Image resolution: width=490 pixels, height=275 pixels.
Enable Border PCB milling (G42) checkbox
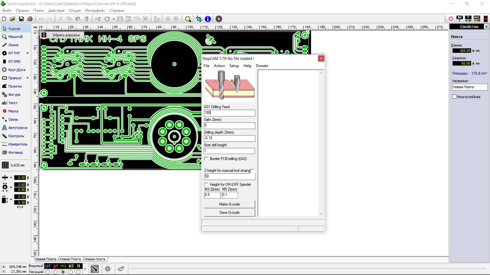[x=206, y=159]
